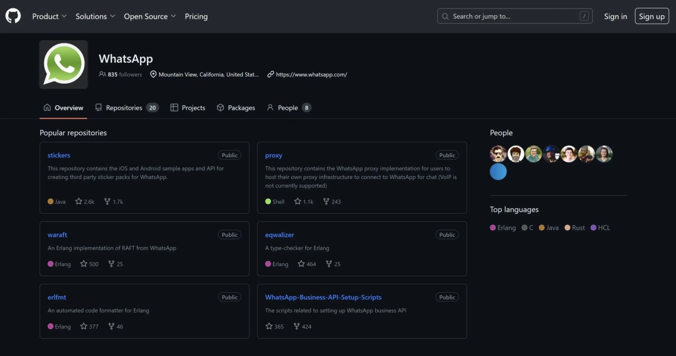Click the Public badge on stickers card
The image size is (676, 356).
tap(230, 155)
